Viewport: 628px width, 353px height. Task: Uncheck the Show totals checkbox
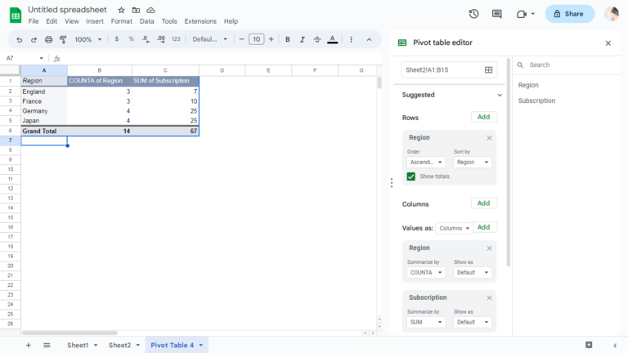tap(411, 176)
